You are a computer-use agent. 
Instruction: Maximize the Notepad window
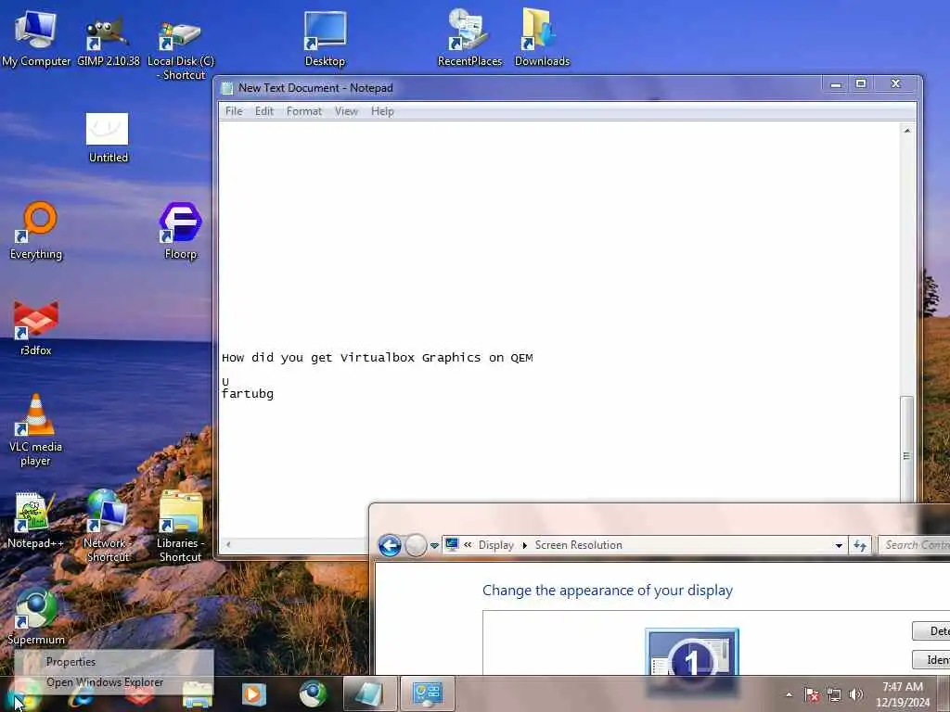[x=861, y=84]
